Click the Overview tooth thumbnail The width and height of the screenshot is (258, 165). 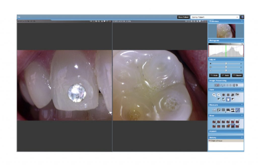(x=226, y=31)
